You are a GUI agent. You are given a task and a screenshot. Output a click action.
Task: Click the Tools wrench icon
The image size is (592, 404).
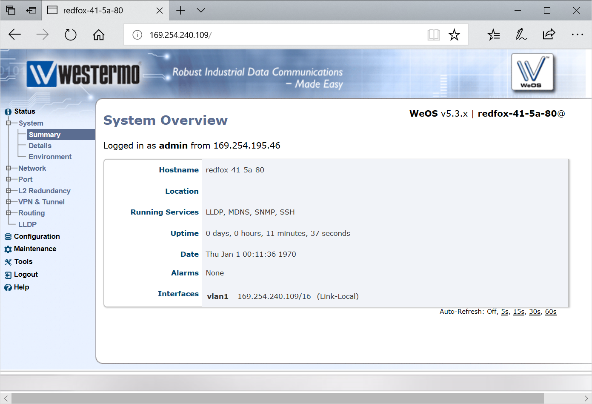tap(8, 262)
